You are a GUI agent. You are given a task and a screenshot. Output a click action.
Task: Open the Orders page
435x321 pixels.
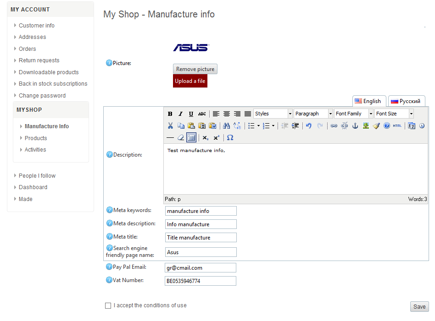(27, 49)
